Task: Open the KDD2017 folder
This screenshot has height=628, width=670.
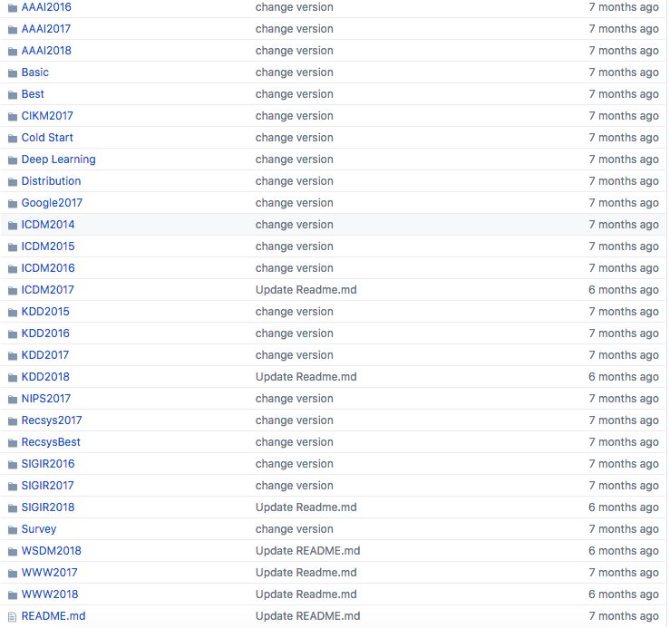Action: tap(44, 355)
